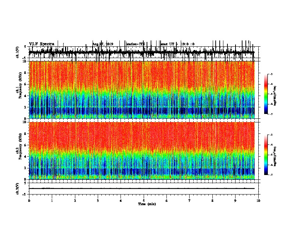Click the "-7" label on ch.1 color scale
The height and width of the screenshot is (225, 291).
271,114
